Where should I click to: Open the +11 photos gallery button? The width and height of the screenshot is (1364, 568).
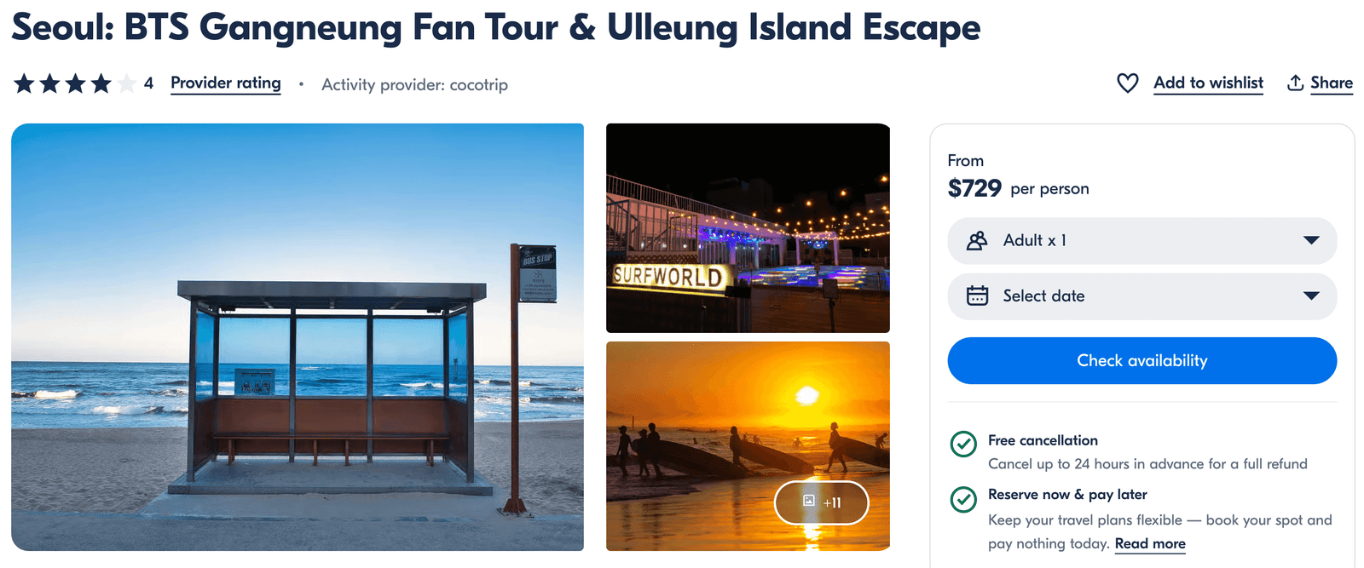pyautogui.click(x=821, y=502)
